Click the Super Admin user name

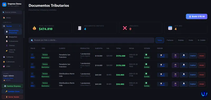click(8, 76)
